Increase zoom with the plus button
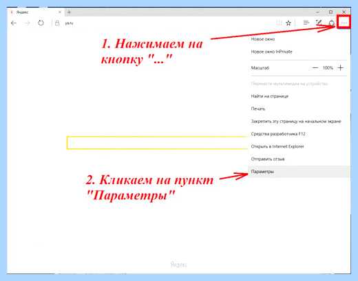The height and width of the screenshot is (281, 358). pyautogui.click(x=341, y=68)
